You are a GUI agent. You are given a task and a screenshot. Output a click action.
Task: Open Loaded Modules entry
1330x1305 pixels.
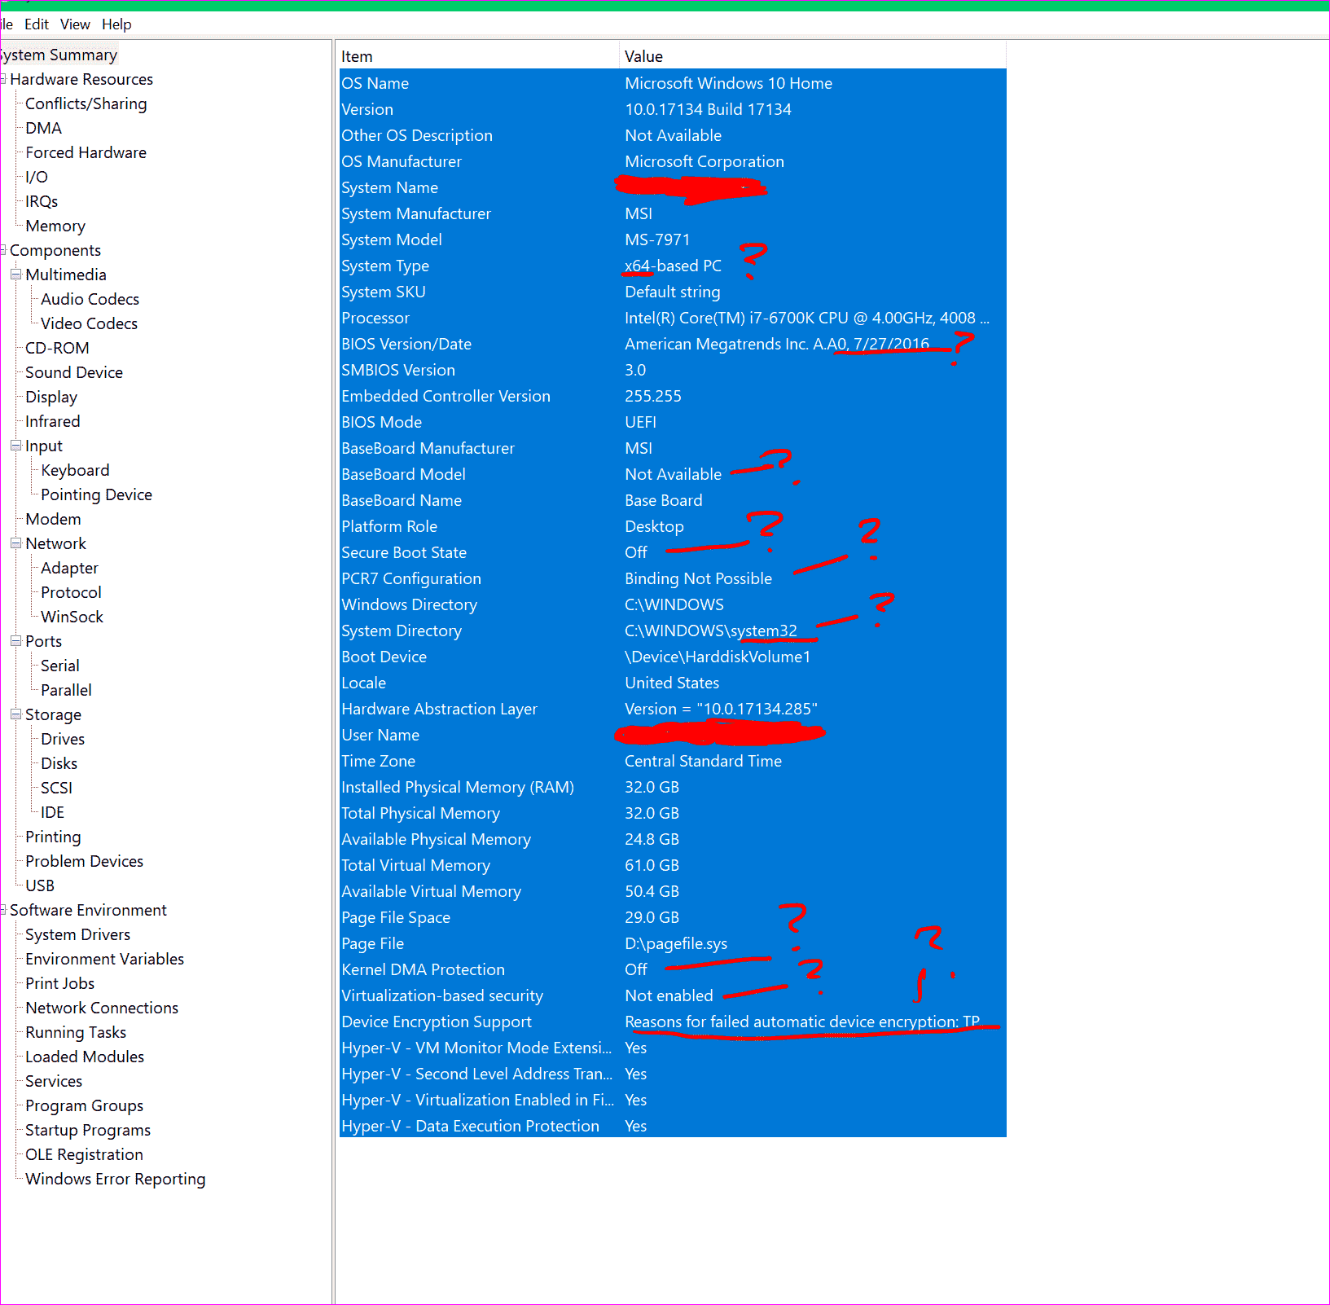pos(85,1057)
